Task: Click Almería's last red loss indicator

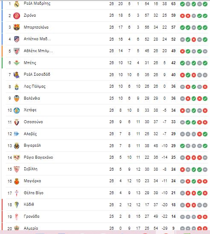Action: [205, 228]
